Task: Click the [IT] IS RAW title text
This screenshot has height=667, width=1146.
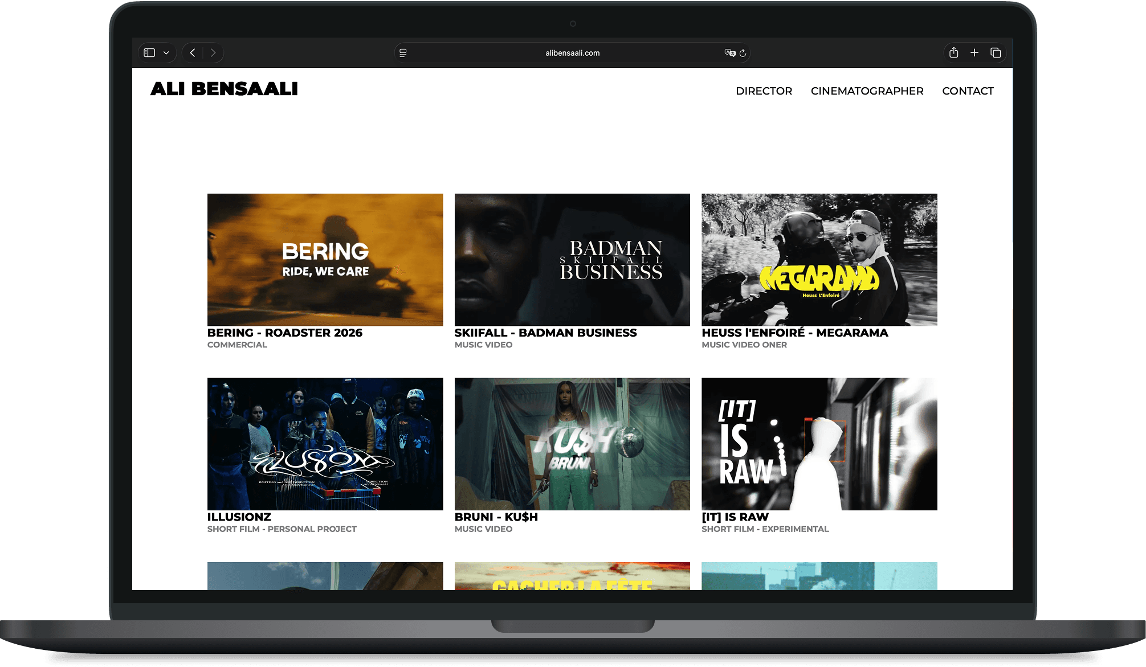Action: pyautogui.click(x=735, y=517)
